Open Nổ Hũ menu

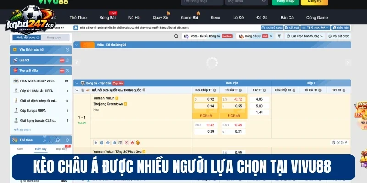point(134,18)
